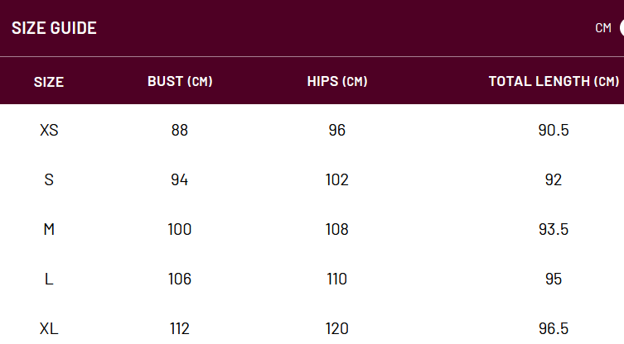This screenshot has width=624, height=344.
Task: Click the SIZE GUIDE heading
Action: point(54,28)
